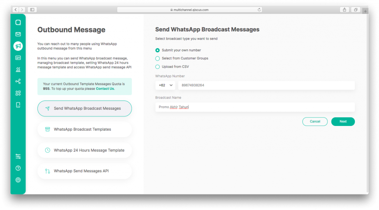This screenshot has height=210, width=379.
Task: Click the WhatsApp Number input field
Action: point(266,86)
